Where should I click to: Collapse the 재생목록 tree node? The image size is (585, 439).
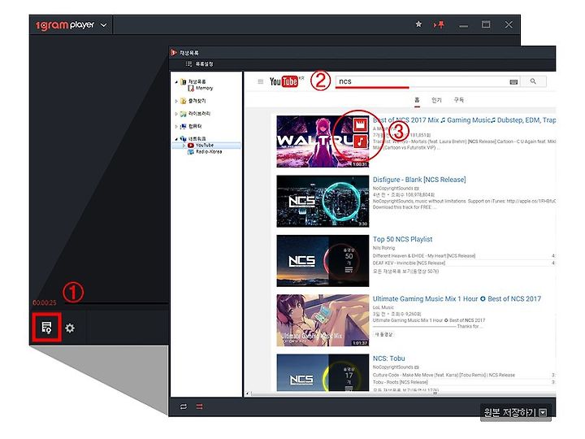click(x=176, y=82)
